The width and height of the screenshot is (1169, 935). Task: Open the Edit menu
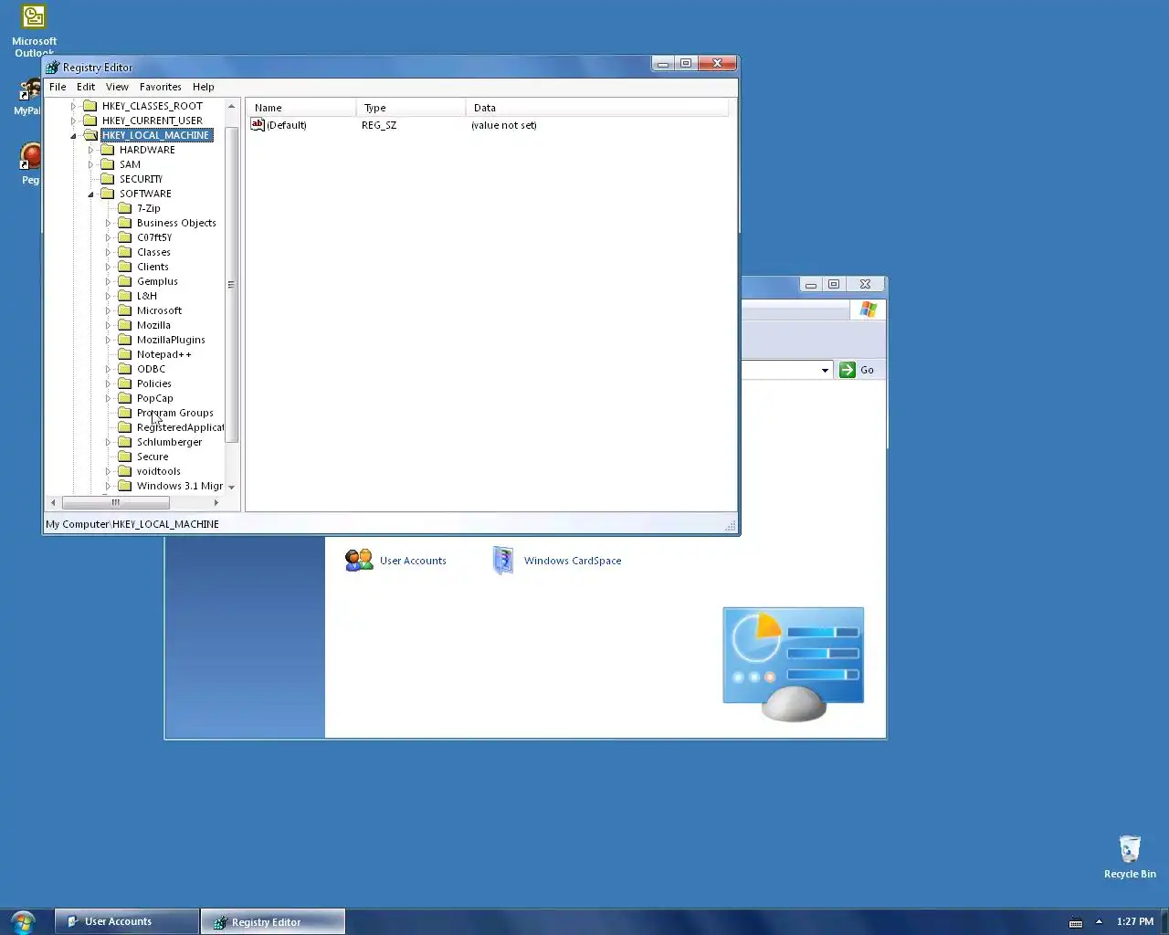click(86, 87)
